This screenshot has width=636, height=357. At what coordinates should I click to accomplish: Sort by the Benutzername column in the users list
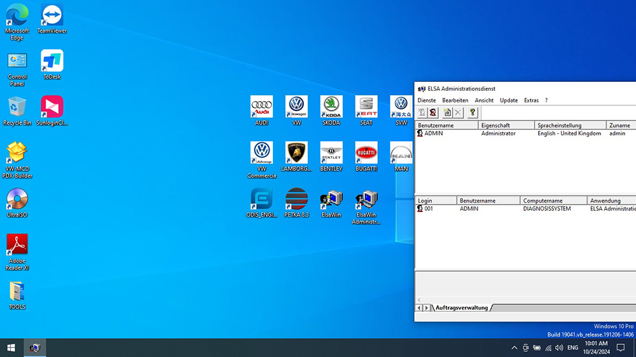[x=446, y=125]
